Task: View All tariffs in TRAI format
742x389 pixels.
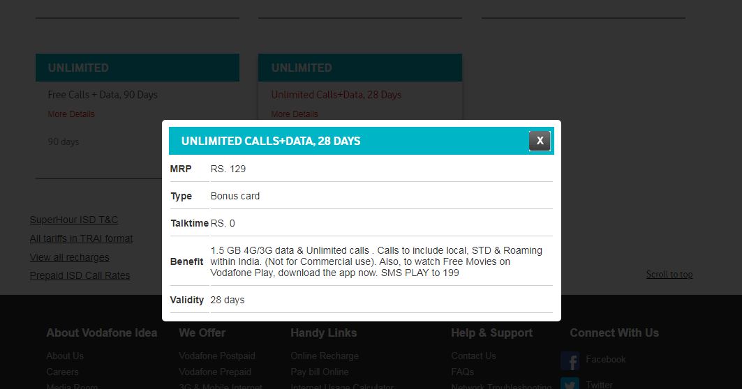Action: (81, 238)
